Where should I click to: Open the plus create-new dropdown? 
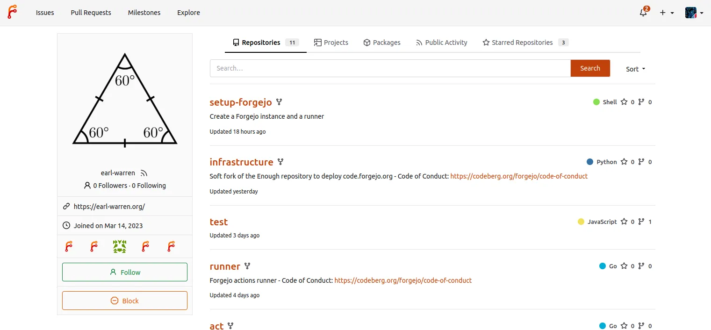click(667, 13)
